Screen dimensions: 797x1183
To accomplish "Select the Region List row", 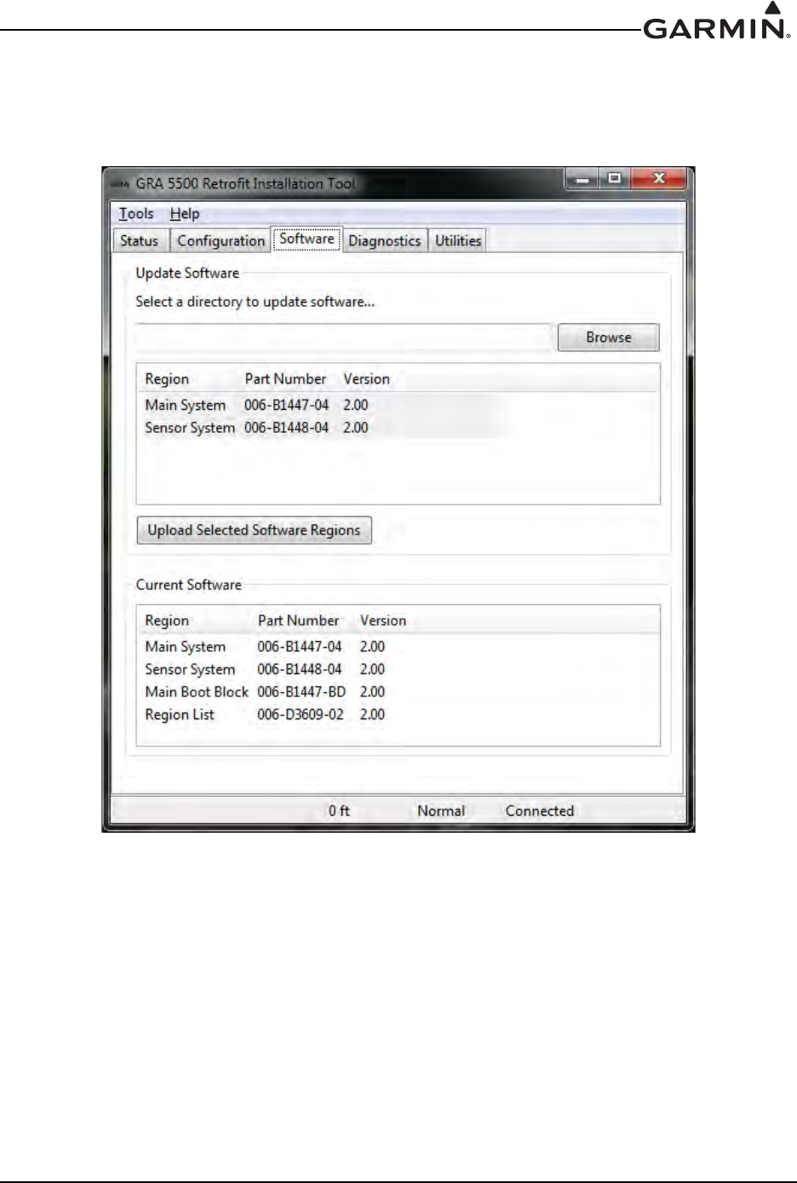I will (398, 715).
